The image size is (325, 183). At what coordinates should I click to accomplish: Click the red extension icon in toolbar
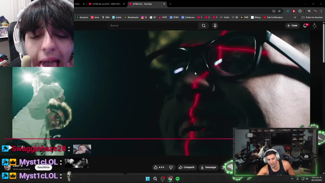coord(294,11)
